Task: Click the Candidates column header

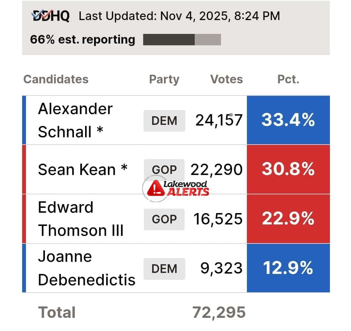Action: [56, 79]
